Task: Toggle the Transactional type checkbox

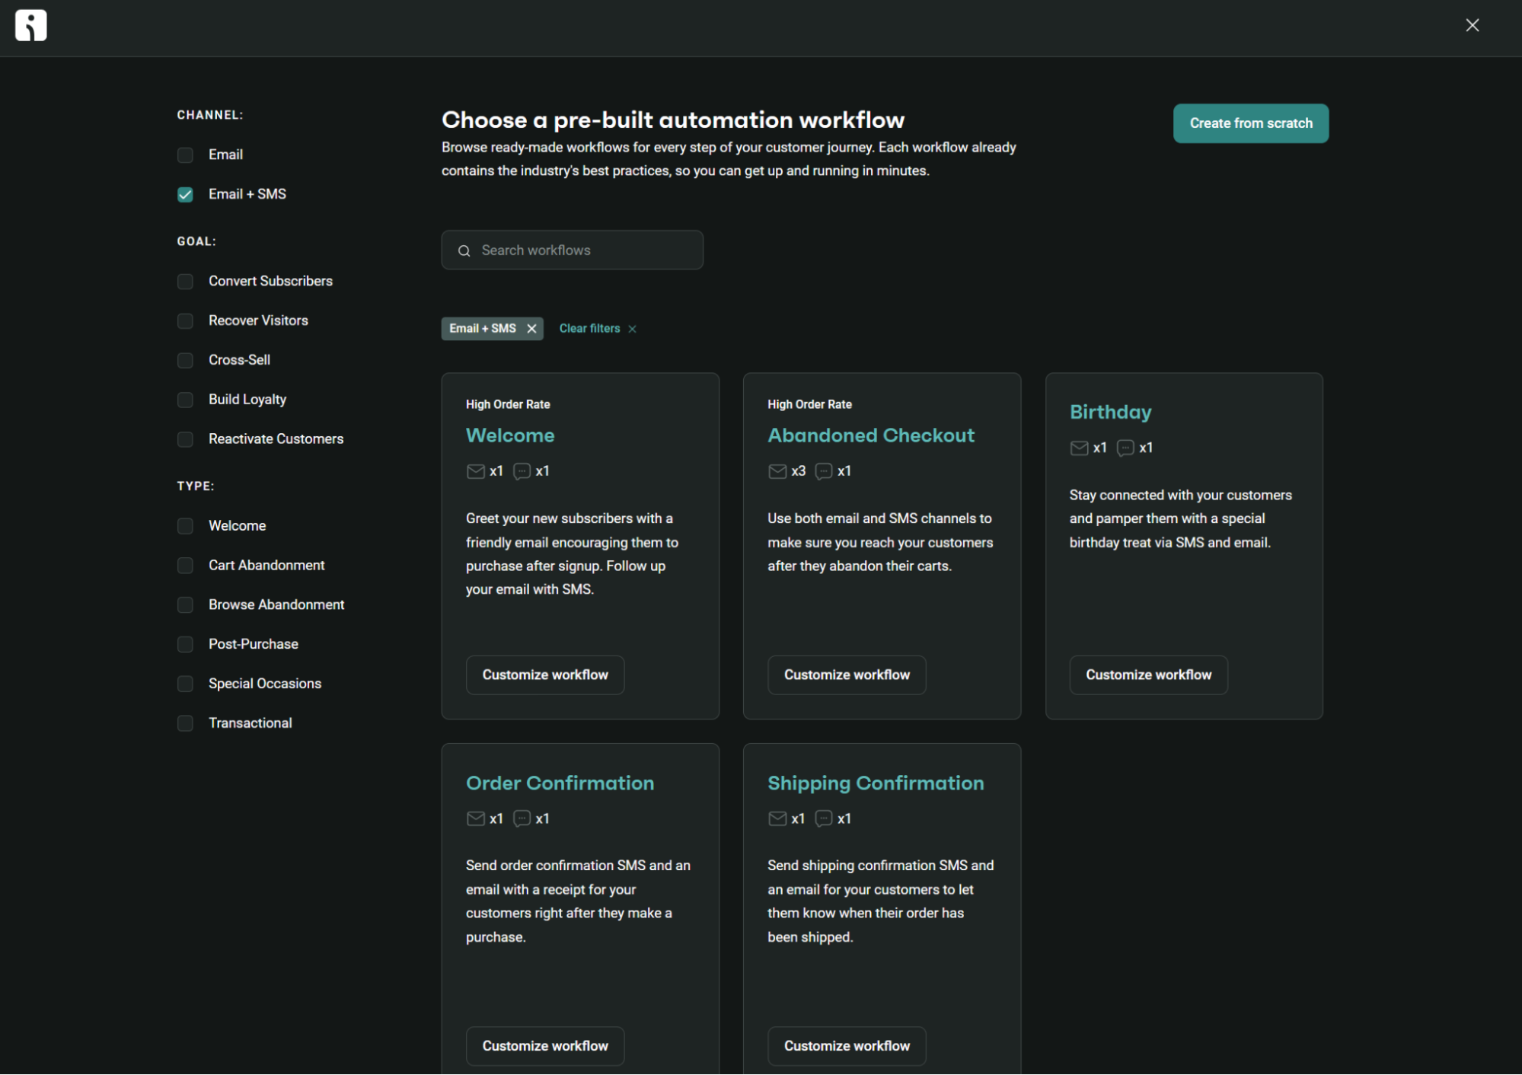Action: pyautogui.click(x=185, y=723)
